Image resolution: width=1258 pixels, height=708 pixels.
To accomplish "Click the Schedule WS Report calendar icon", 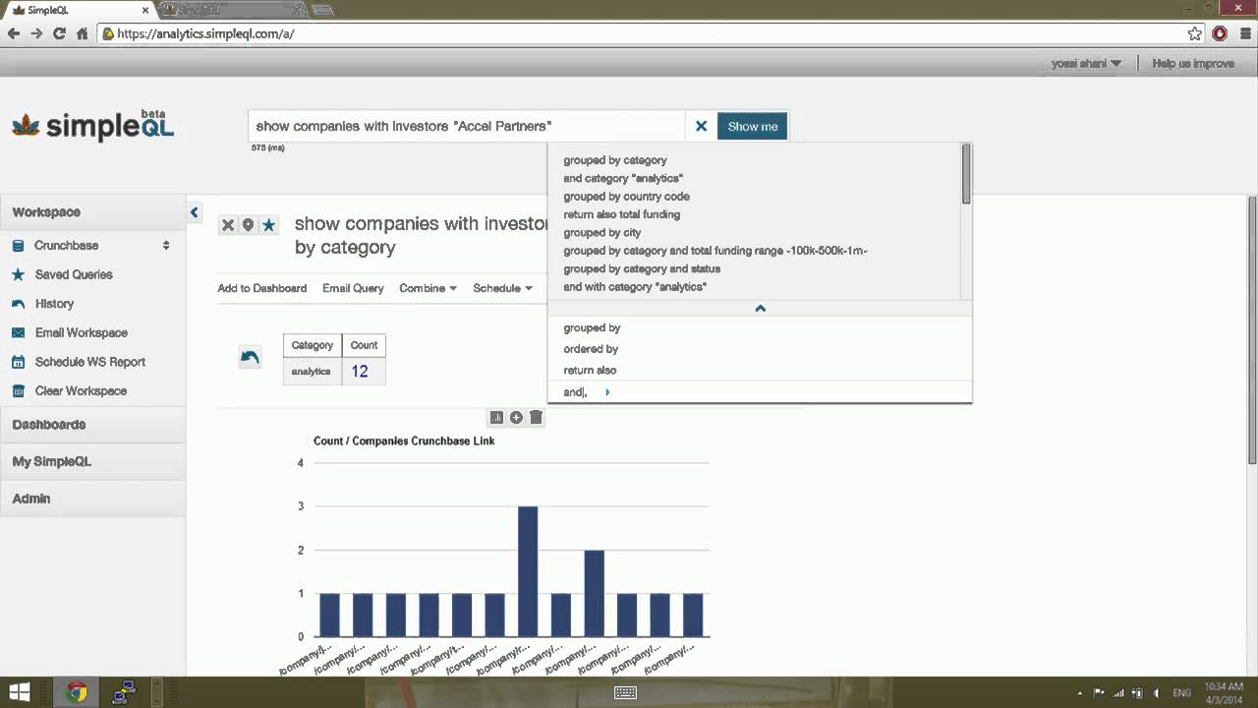I will pos(18,362).
